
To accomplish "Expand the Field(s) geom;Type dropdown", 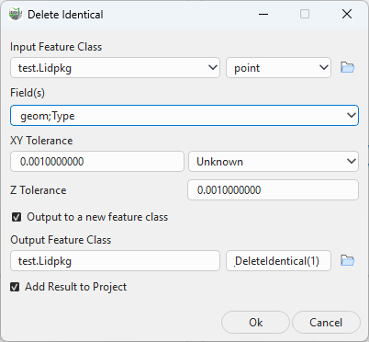I will pos(184,115).
